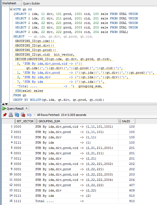Click cell with (1,11,101,1001)
This screenshot has height=205, width=157.
77,127
